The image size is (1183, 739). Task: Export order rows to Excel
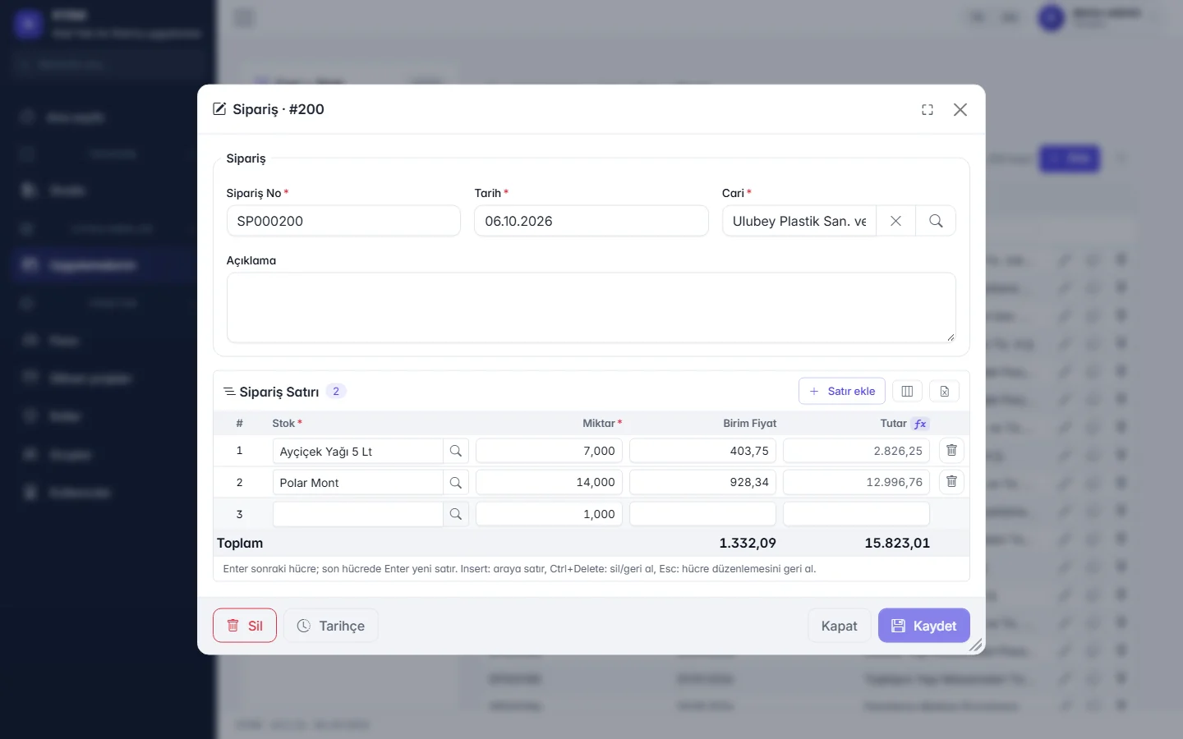945,391
